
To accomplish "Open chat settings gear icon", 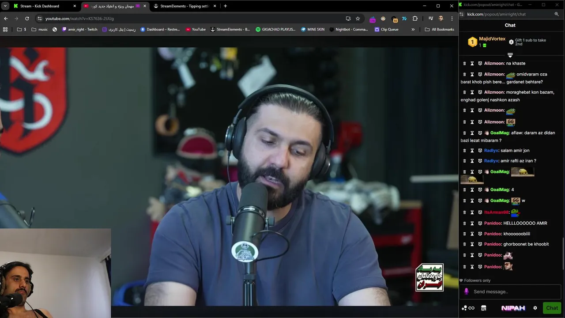I will pyautogui.click(x=535, y=308).
